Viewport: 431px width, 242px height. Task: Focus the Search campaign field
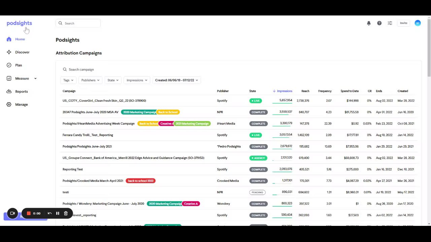click(81, 70)
